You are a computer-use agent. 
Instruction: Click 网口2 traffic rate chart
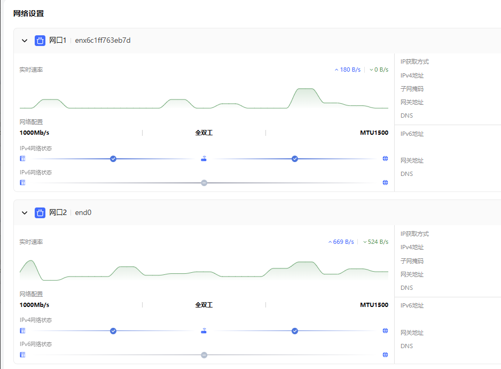(x=204, y=271)
